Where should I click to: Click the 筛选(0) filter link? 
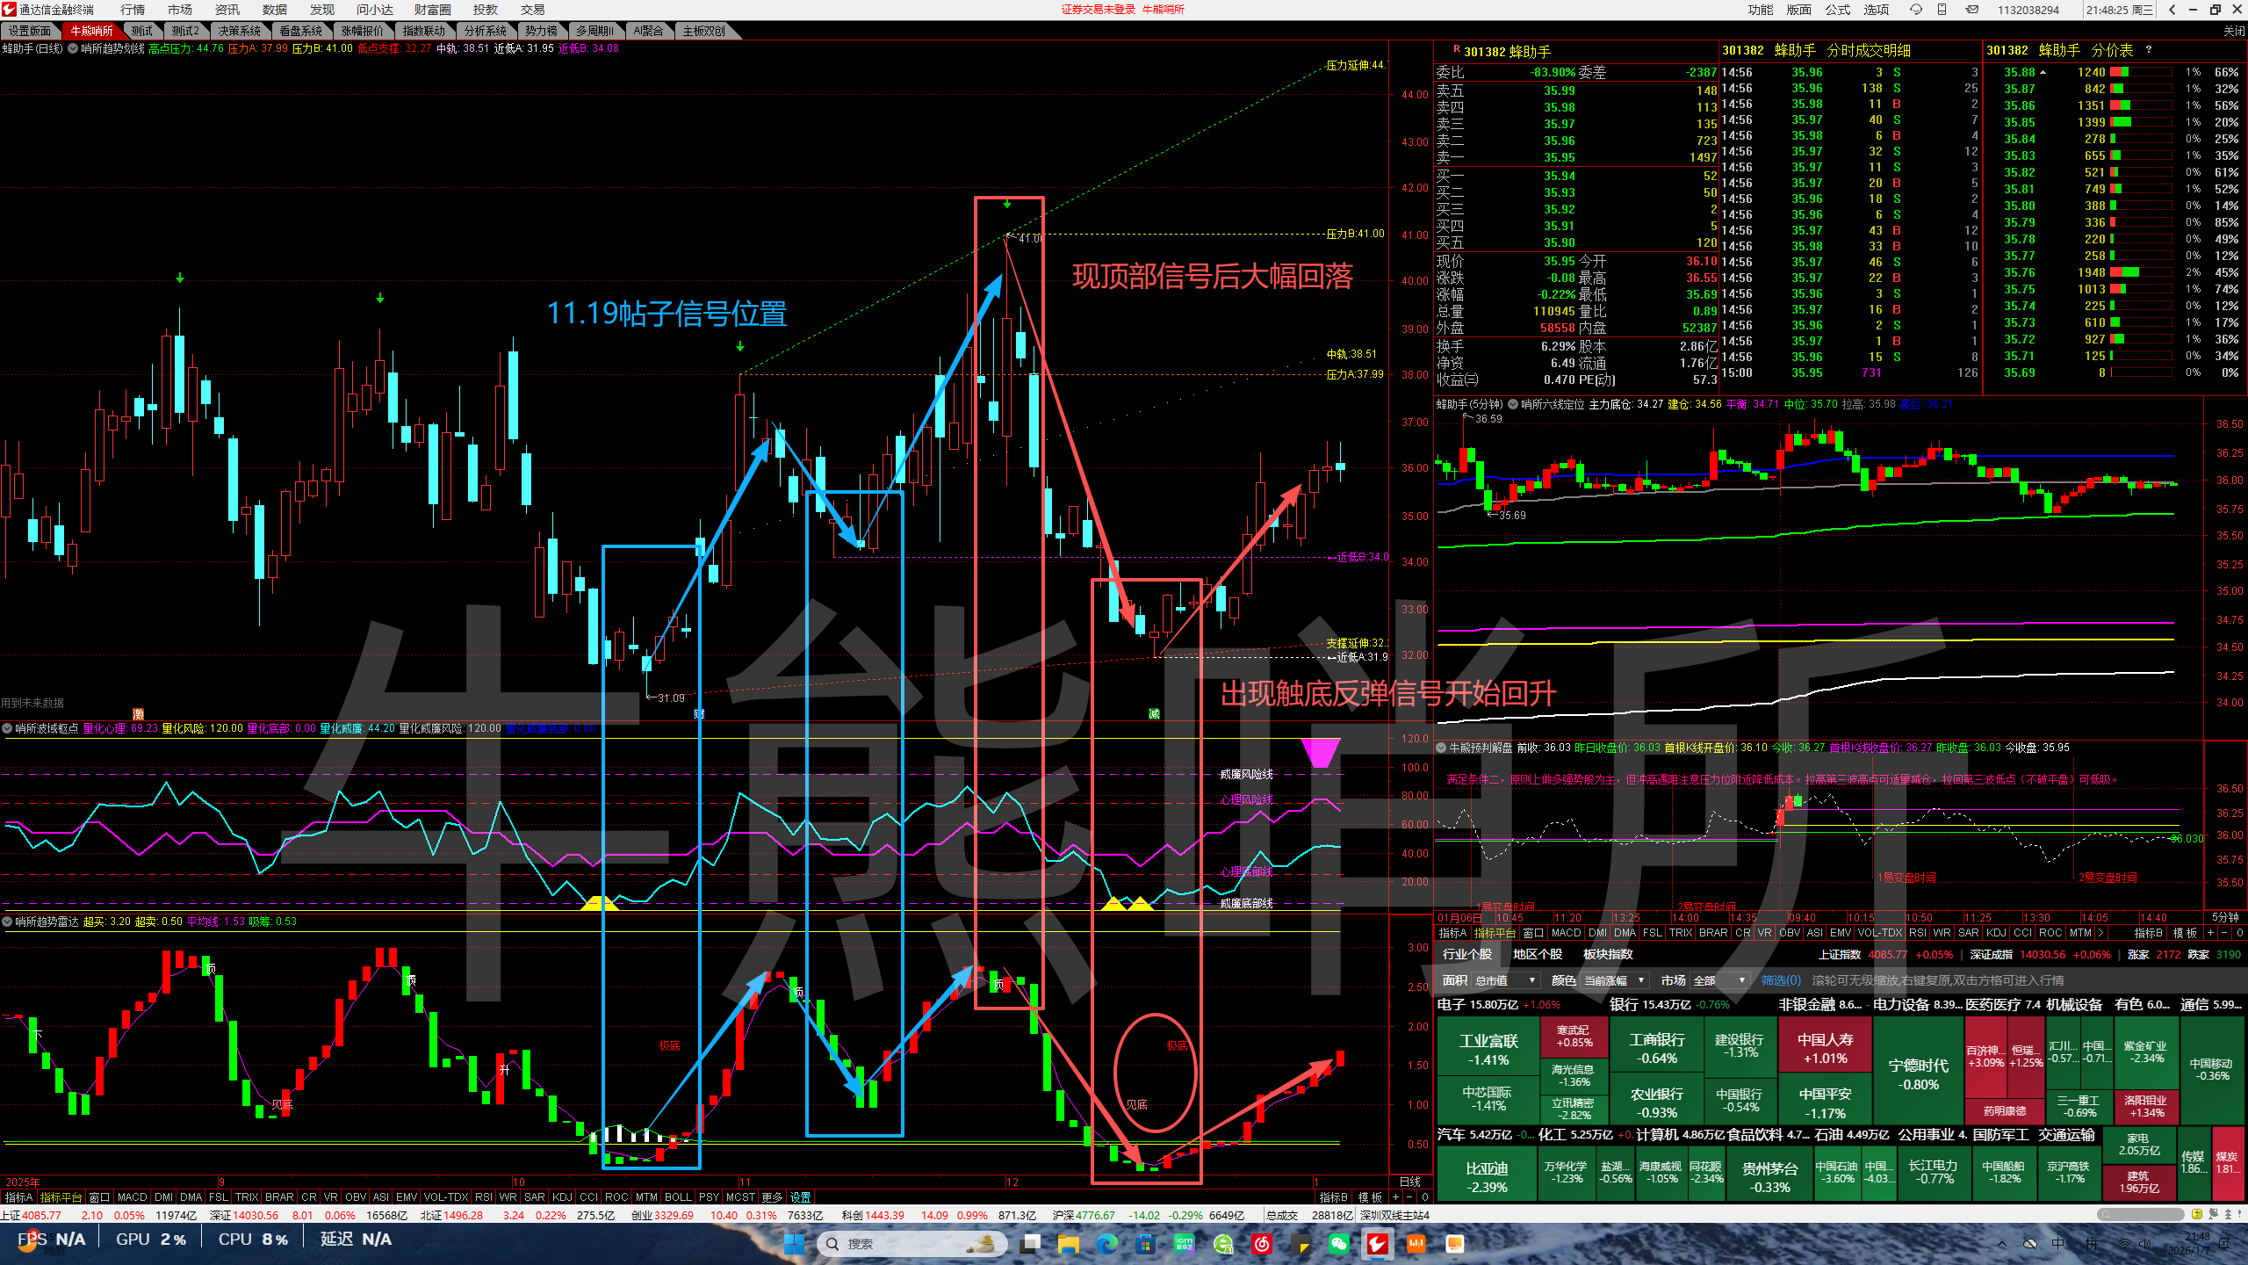1781,980
